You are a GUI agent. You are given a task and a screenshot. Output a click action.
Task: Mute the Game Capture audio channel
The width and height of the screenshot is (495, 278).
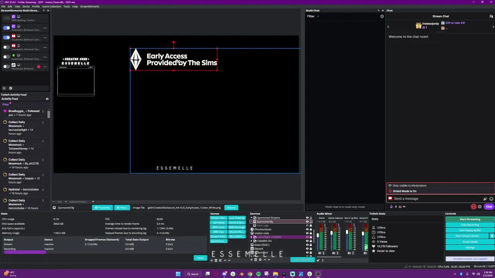(x=334, y=253)
